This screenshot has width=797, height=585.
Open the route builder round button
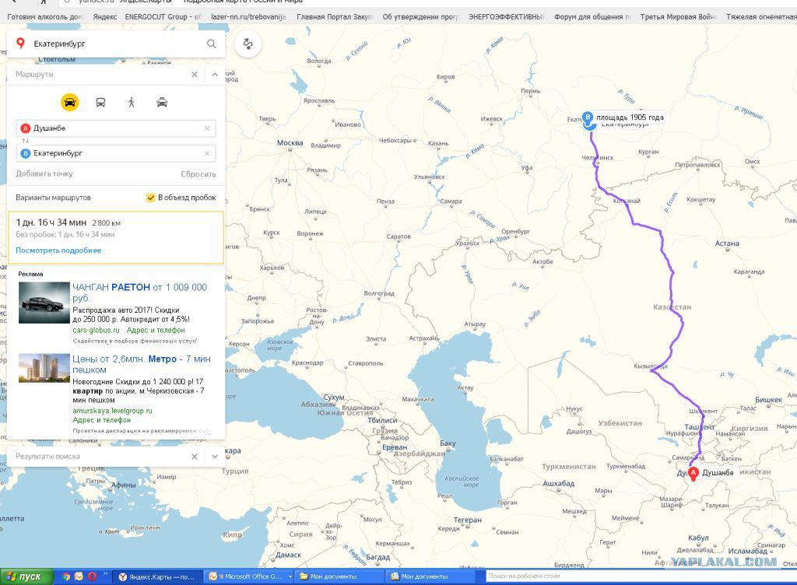[248, 44]
